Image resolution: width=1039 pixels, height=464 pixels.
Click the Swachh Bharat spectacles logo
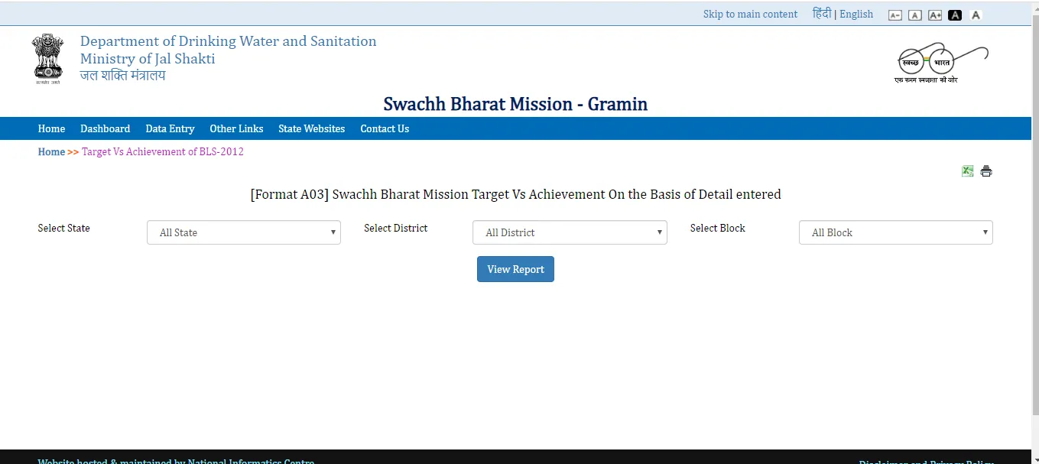point(942,63)
